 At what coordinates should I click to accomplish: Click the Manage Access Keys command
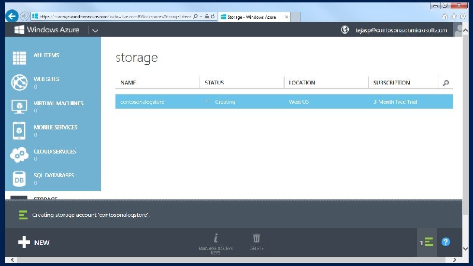pos(215,244)
